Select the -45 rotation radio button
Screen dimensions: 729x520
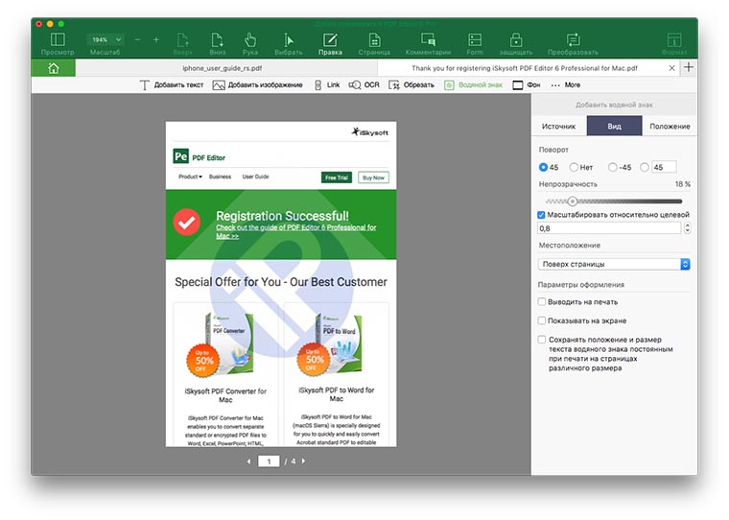(x=613, y=167)
